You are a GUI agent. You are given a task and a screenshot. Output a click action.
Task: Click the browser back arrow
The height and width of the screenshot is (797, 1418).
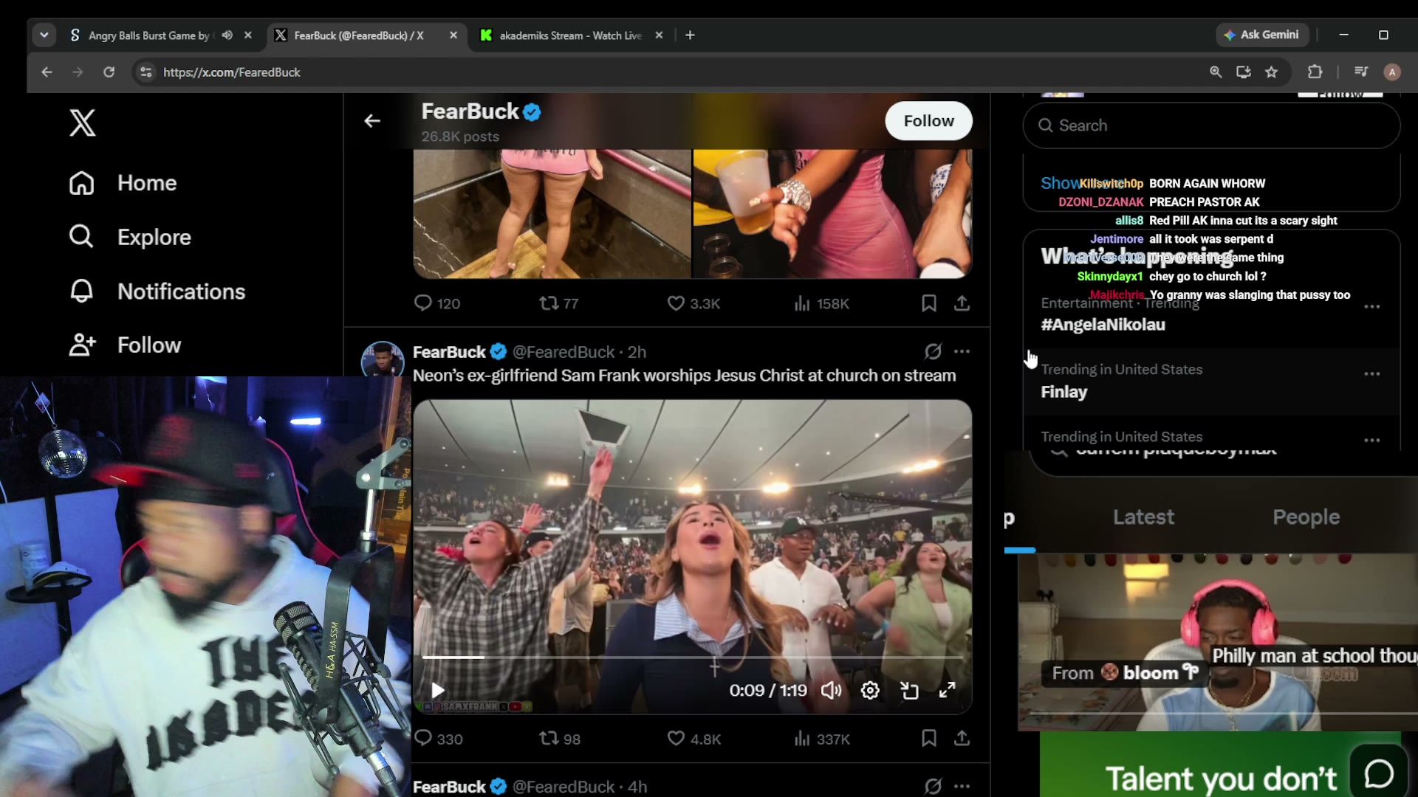pyautogui.click(x=47, y=72)
